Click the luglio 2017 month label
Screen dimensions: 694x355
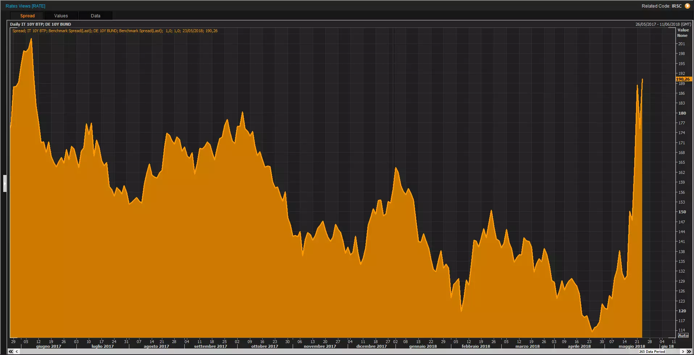point(103,346)
